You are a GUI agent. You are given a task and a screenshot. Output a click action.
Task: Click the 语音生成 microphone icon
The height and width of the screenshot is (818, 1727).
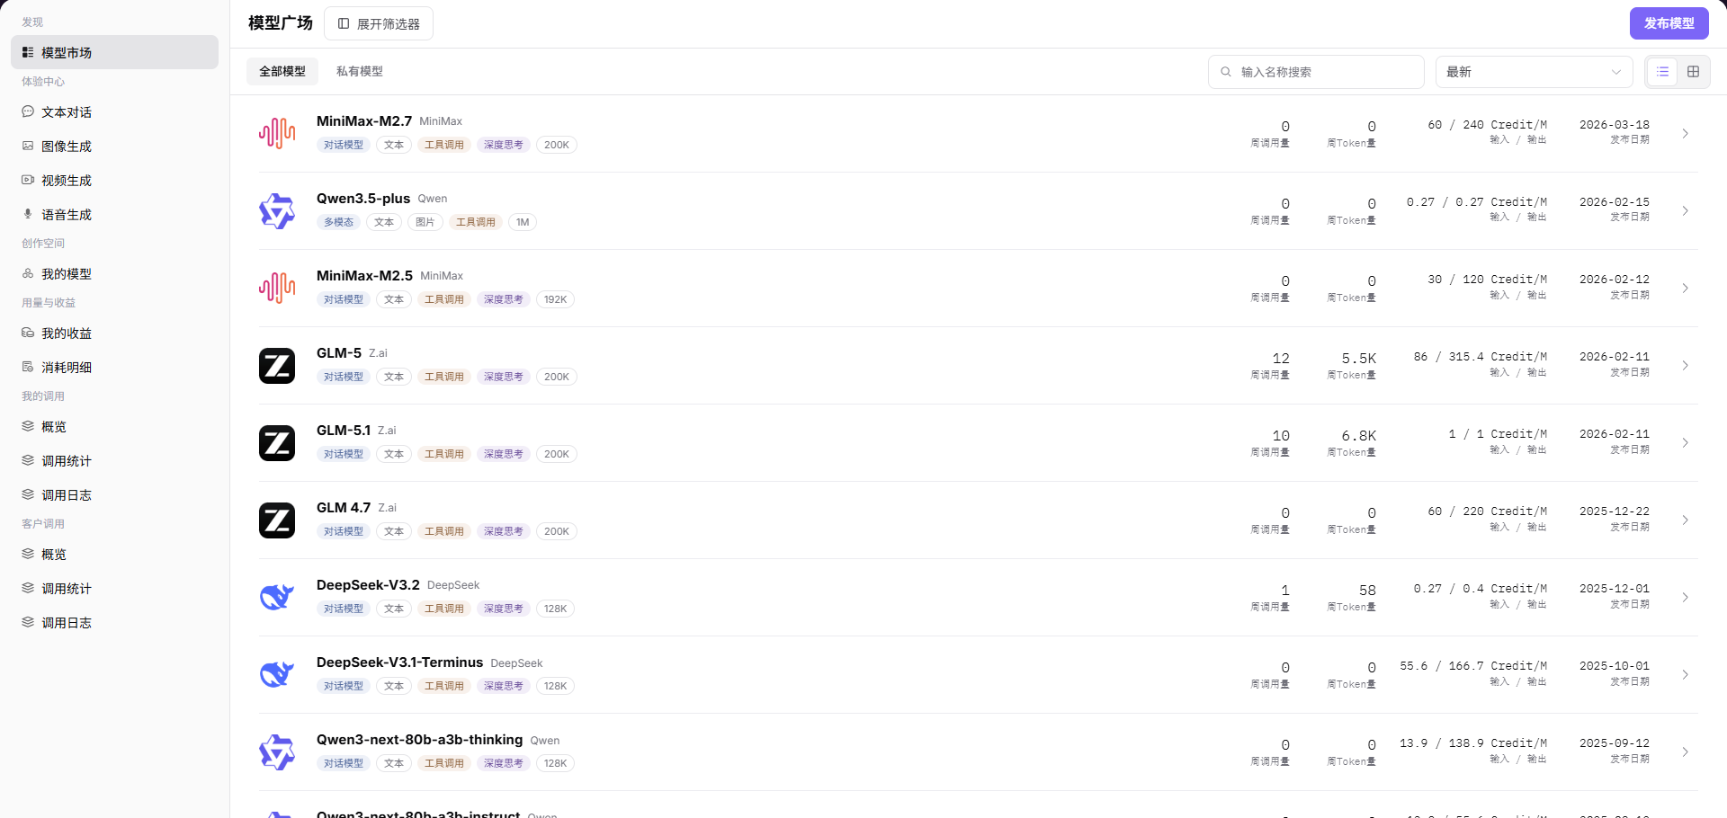(28, 214)
